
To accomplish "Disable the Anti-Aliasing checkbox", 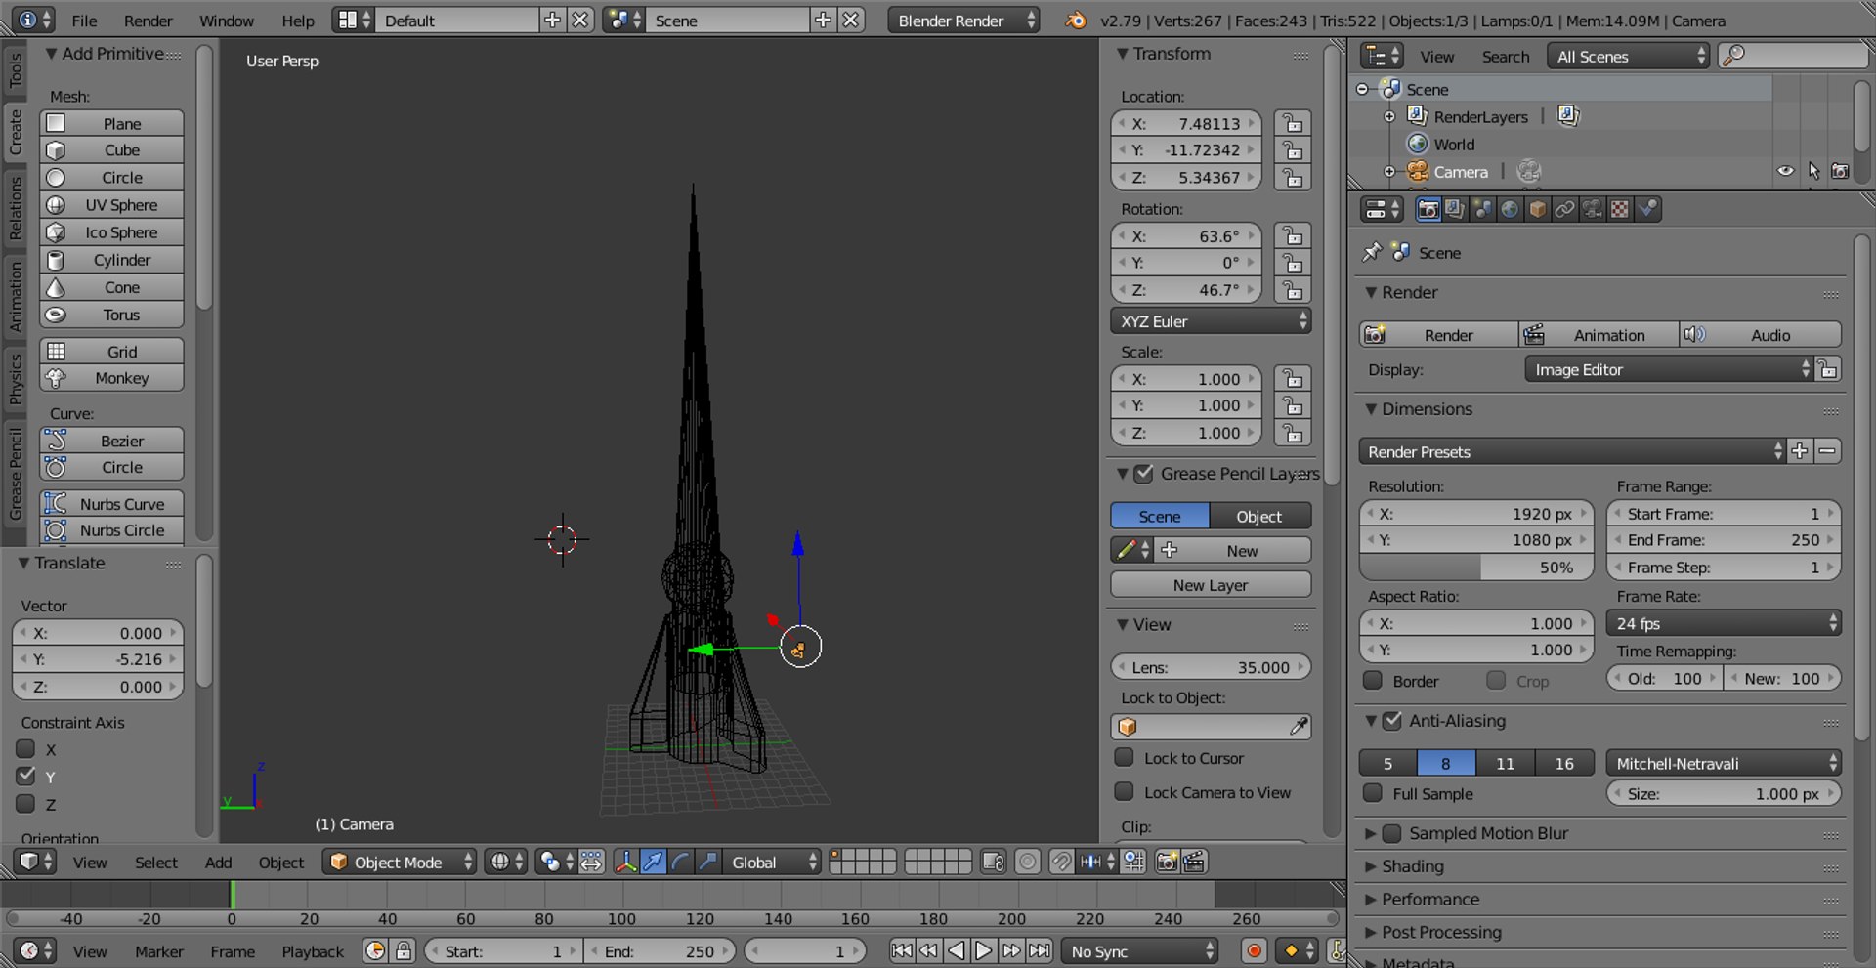I will click(x=1392, y=721).
